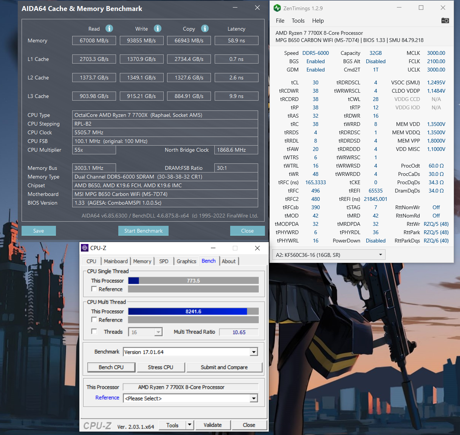The height and width of the screenshot is (435, 460).
Task: Click the Copy info icon in AIDA64
Action: [205, 28]
